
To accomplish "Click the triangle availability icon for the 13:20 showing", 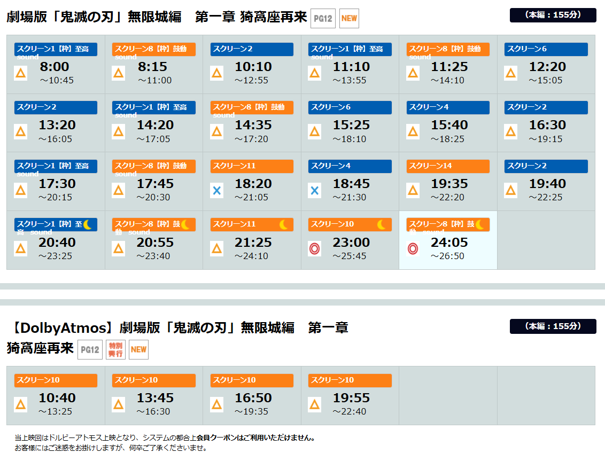I will coord(20,132).
